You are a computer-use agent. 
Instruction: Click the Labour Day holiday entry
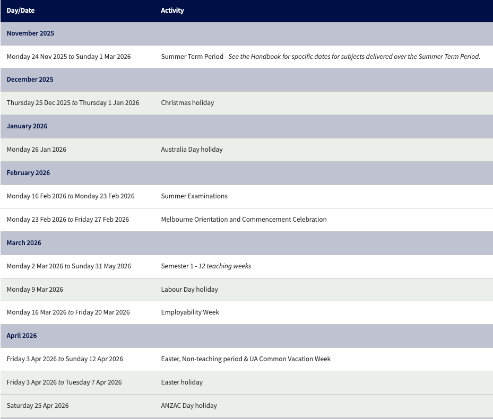pyautogui.click(x=189, y=290)
